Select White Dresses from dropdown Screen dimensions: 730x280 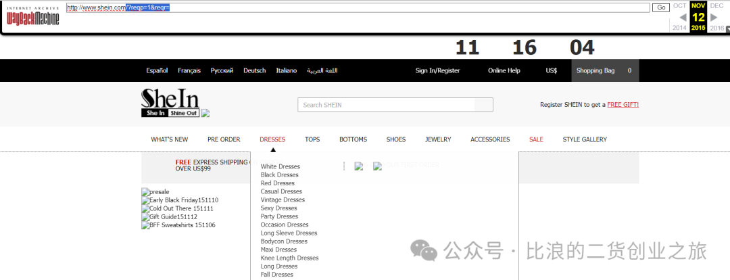click(x=281, y=166)
